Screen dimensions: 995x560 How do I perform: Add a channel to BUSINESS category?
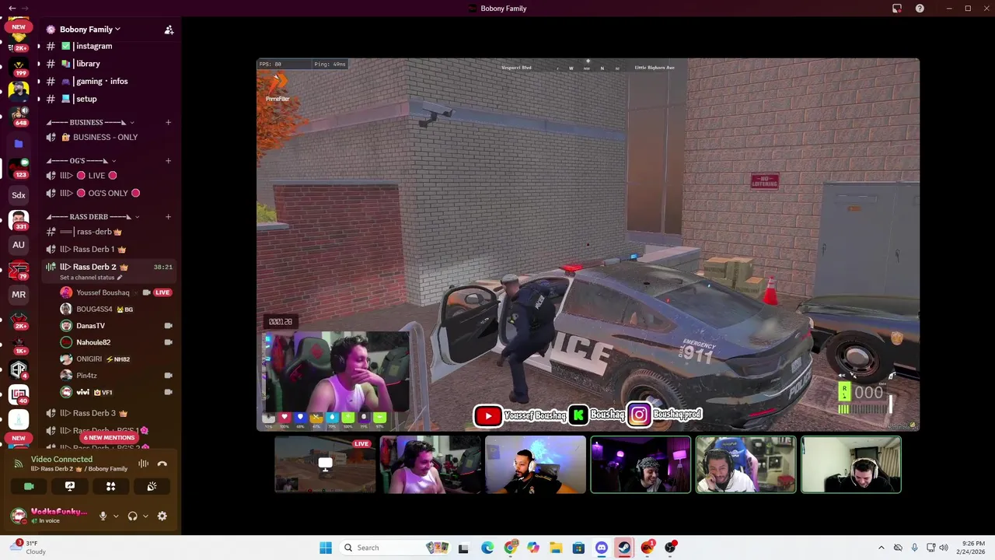[x=168, y=122]
